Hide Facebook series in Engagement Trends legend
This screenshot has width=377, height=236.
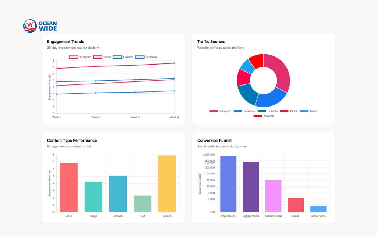coord(146,57)
